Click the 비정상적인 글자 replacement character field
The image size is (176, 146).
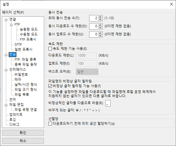coord(108,103)
